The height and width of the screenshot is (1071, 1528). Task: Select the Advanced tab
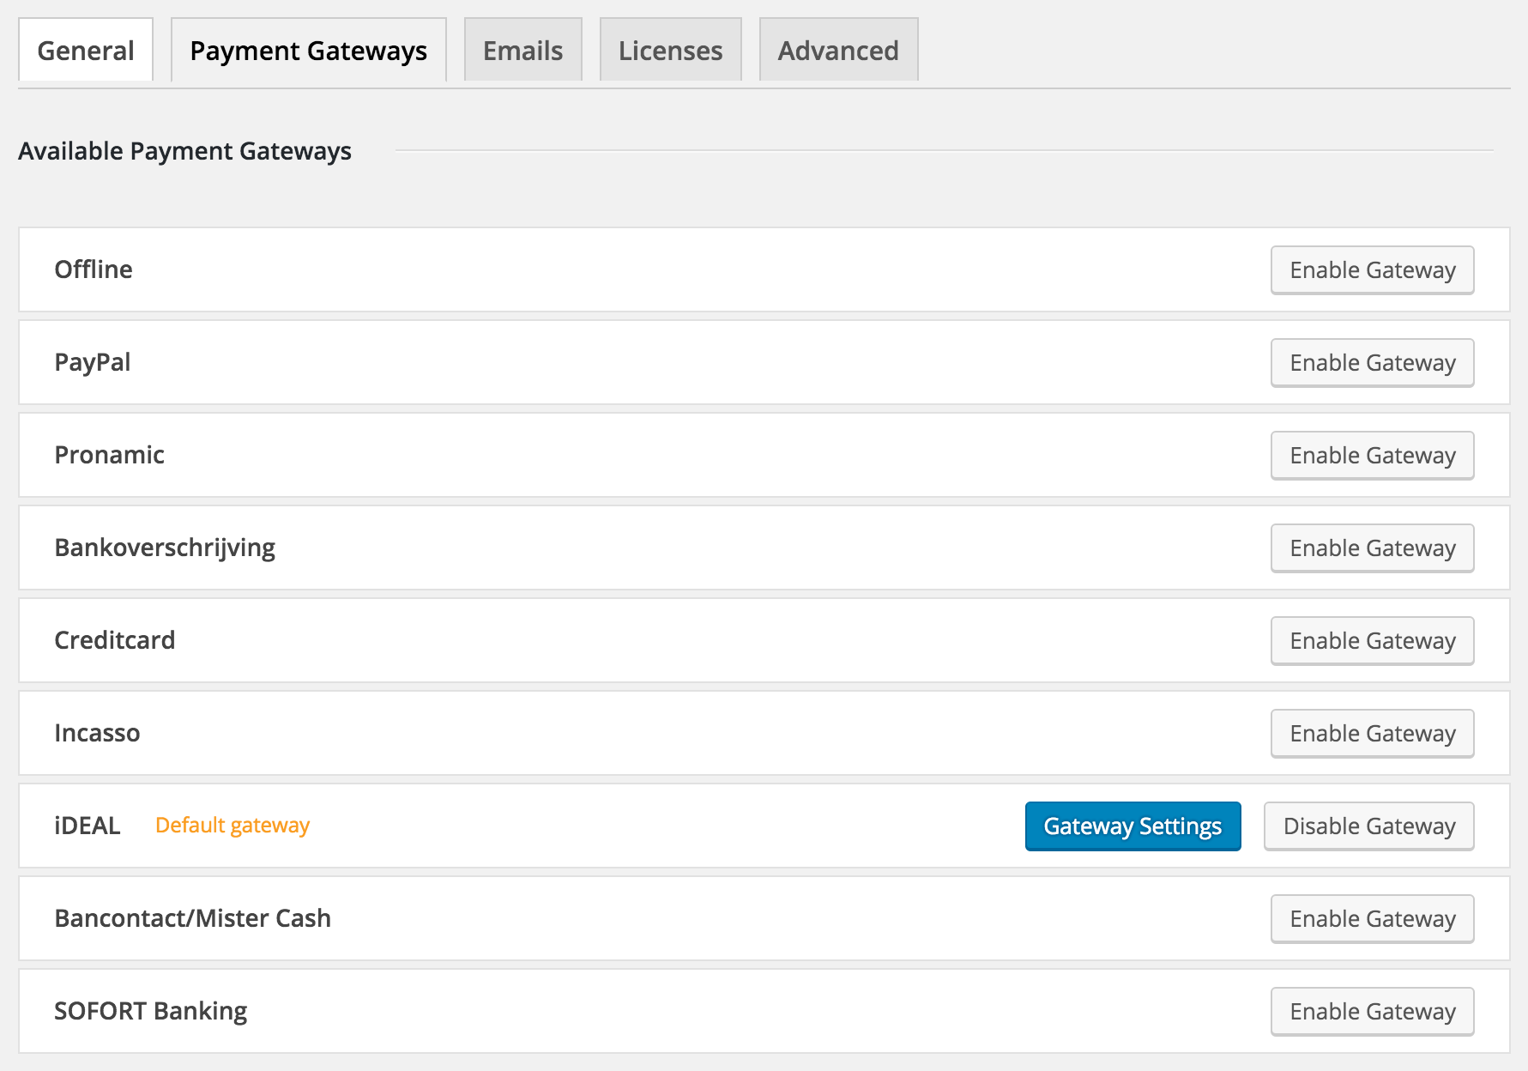[839, 50]
